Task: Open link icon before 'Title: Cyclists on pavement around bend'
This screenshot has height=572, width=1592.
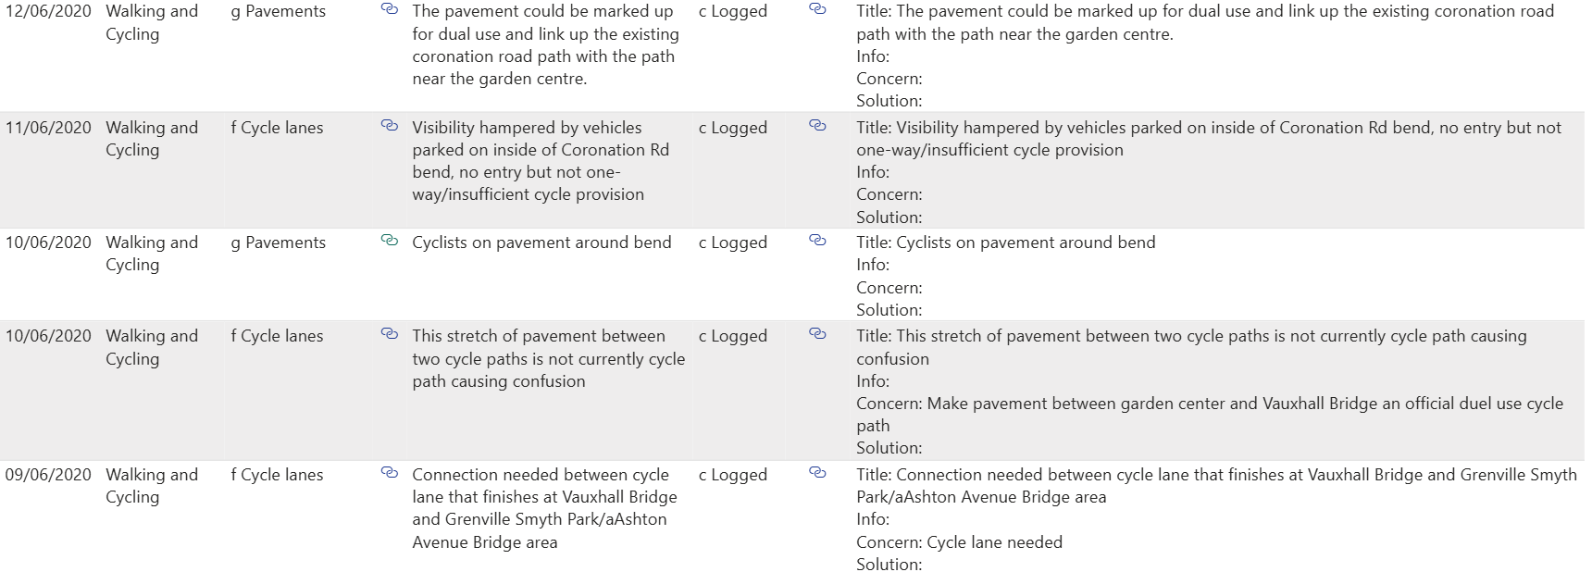Action: point(817,241)
